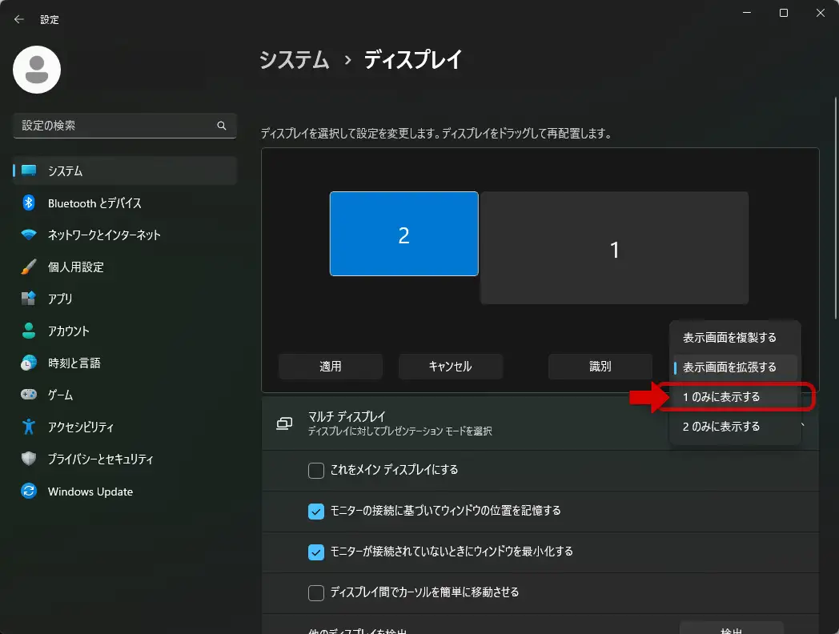Select 個人用設定 from the sidebar
The width and height of the screenshot is (839, 634).
coord(76,267)
